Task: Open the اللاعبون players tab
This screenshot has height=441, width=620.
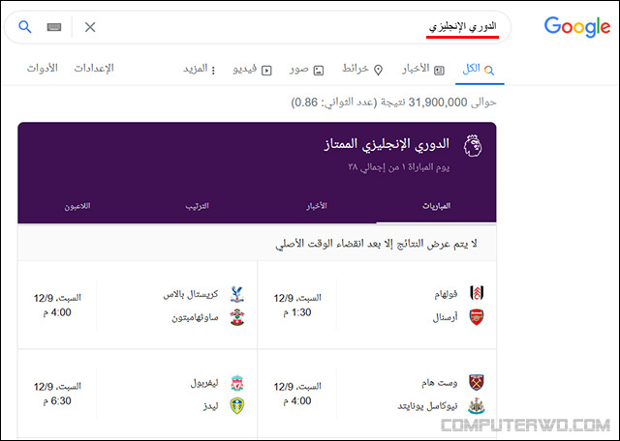Action: [x=77, y=206]
